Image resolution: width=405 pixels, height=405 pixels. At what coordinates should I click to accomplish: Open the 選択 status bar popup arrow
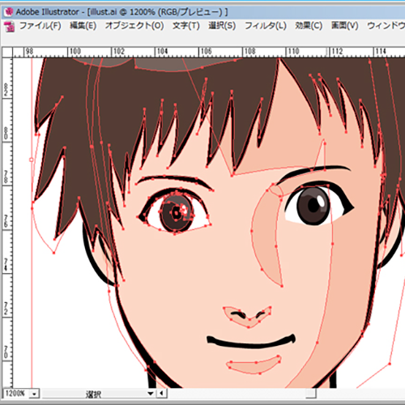click(x=151, y=394)
